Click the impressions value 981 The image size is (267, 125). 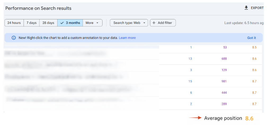[x=224, y=81]
